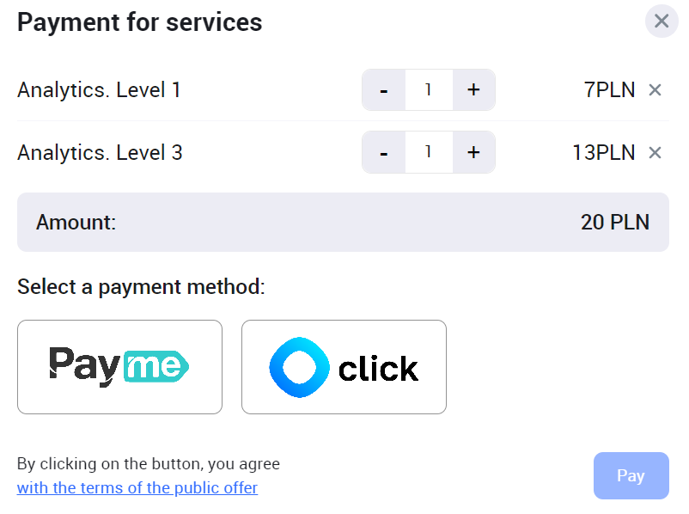Select Payme as payment method
The width and height of the screenshot is (689, 514).
[x=119, y=367]
